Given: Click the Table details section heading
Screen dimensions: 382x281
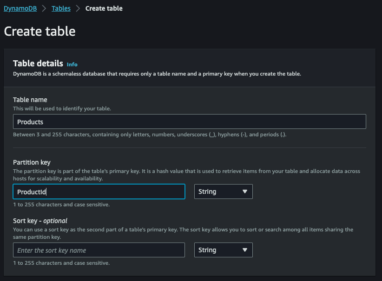Looking at the screenshot, I should click(x=38, y=64).
